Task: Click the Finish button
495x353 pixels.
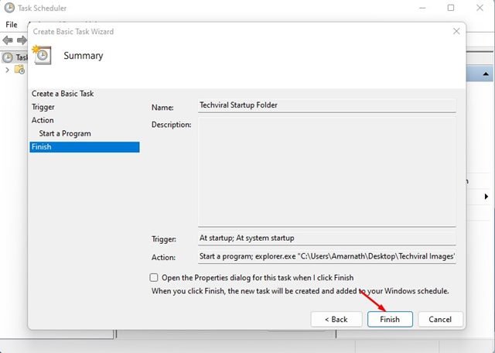Action: (390, 319)
